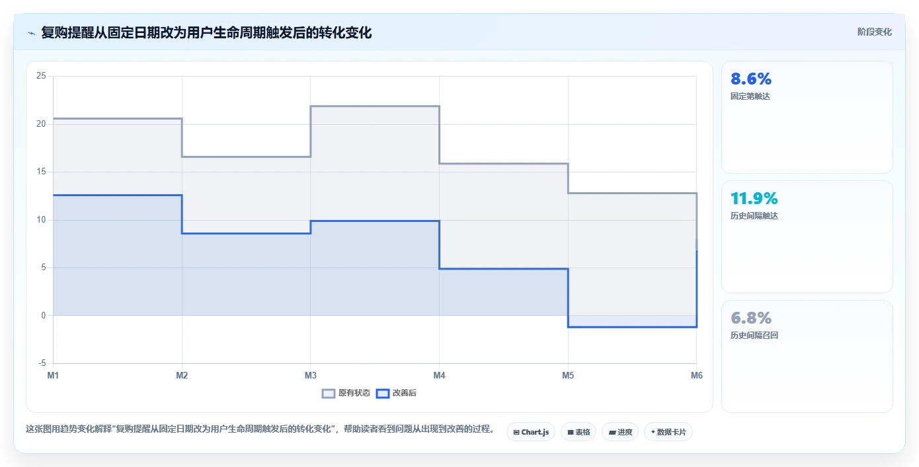
Task: Click the 固定第触达 caption
Action: tap(750, 96)
